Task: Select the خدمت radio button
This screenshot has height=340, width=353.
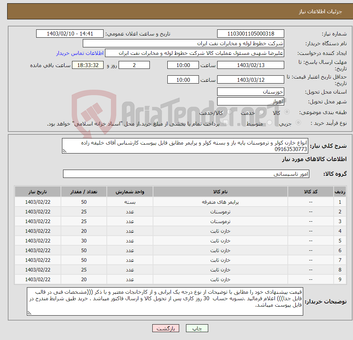Action: (x=262, y=112)
